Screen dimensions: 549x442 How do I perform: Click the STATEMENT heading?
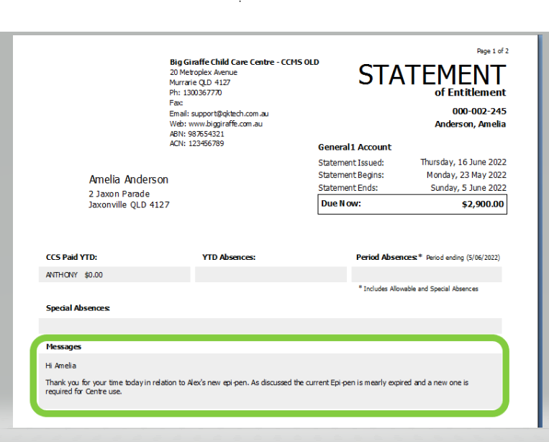(x=432, y=75)
